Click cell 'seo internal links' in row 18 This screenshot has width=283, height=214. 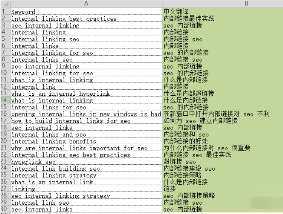[x=86, y=127]
